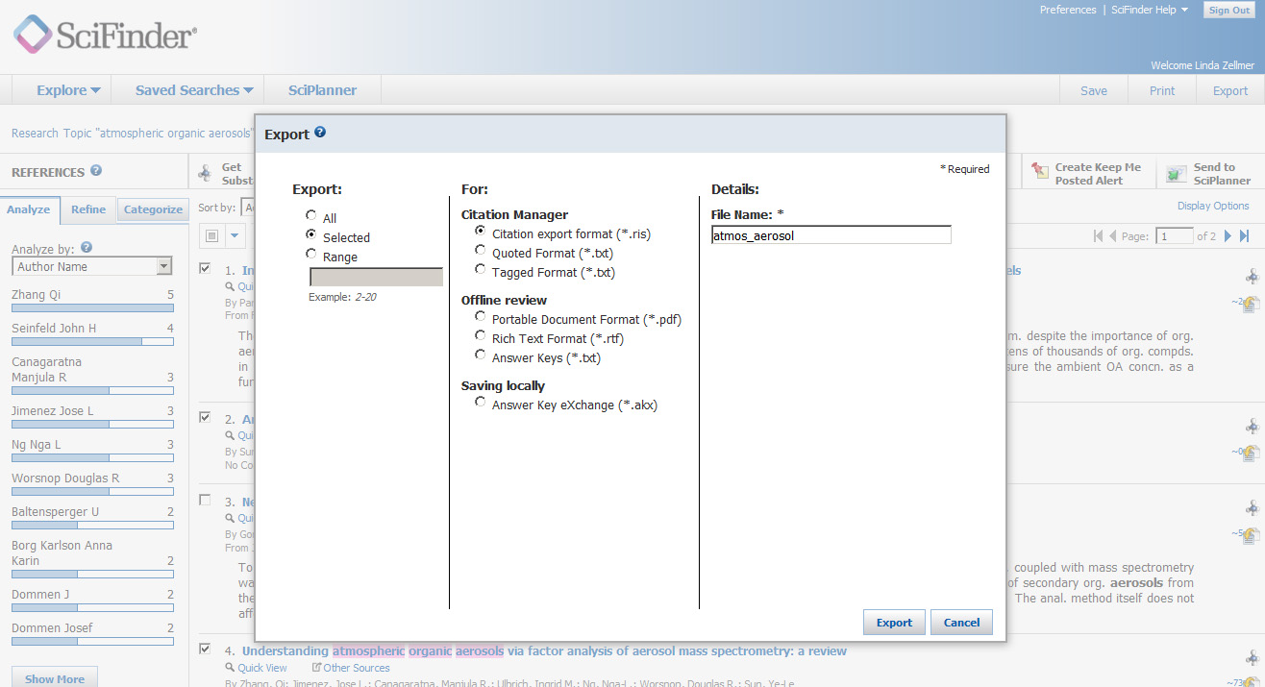Click Zhang Qi author frequency bar
Viewport: 1265px width, 687px height.
pos(91,307)
